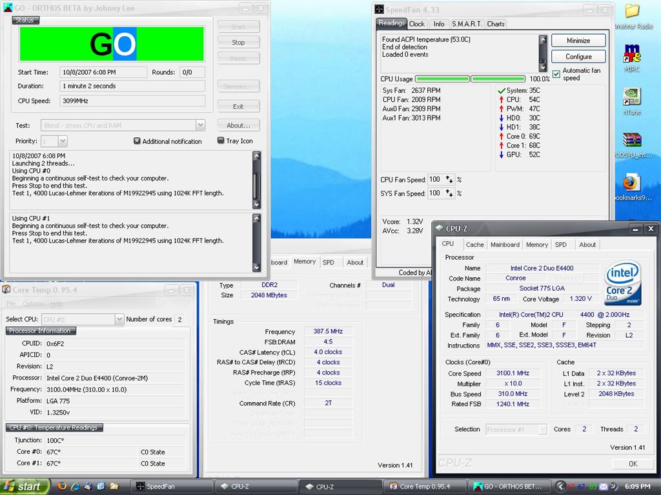Image resolution: width=661 pixels, height=495 pixels.
Task: Adjust the SYS Fan Speed spinner arrows
Action: tap(449, 193)
